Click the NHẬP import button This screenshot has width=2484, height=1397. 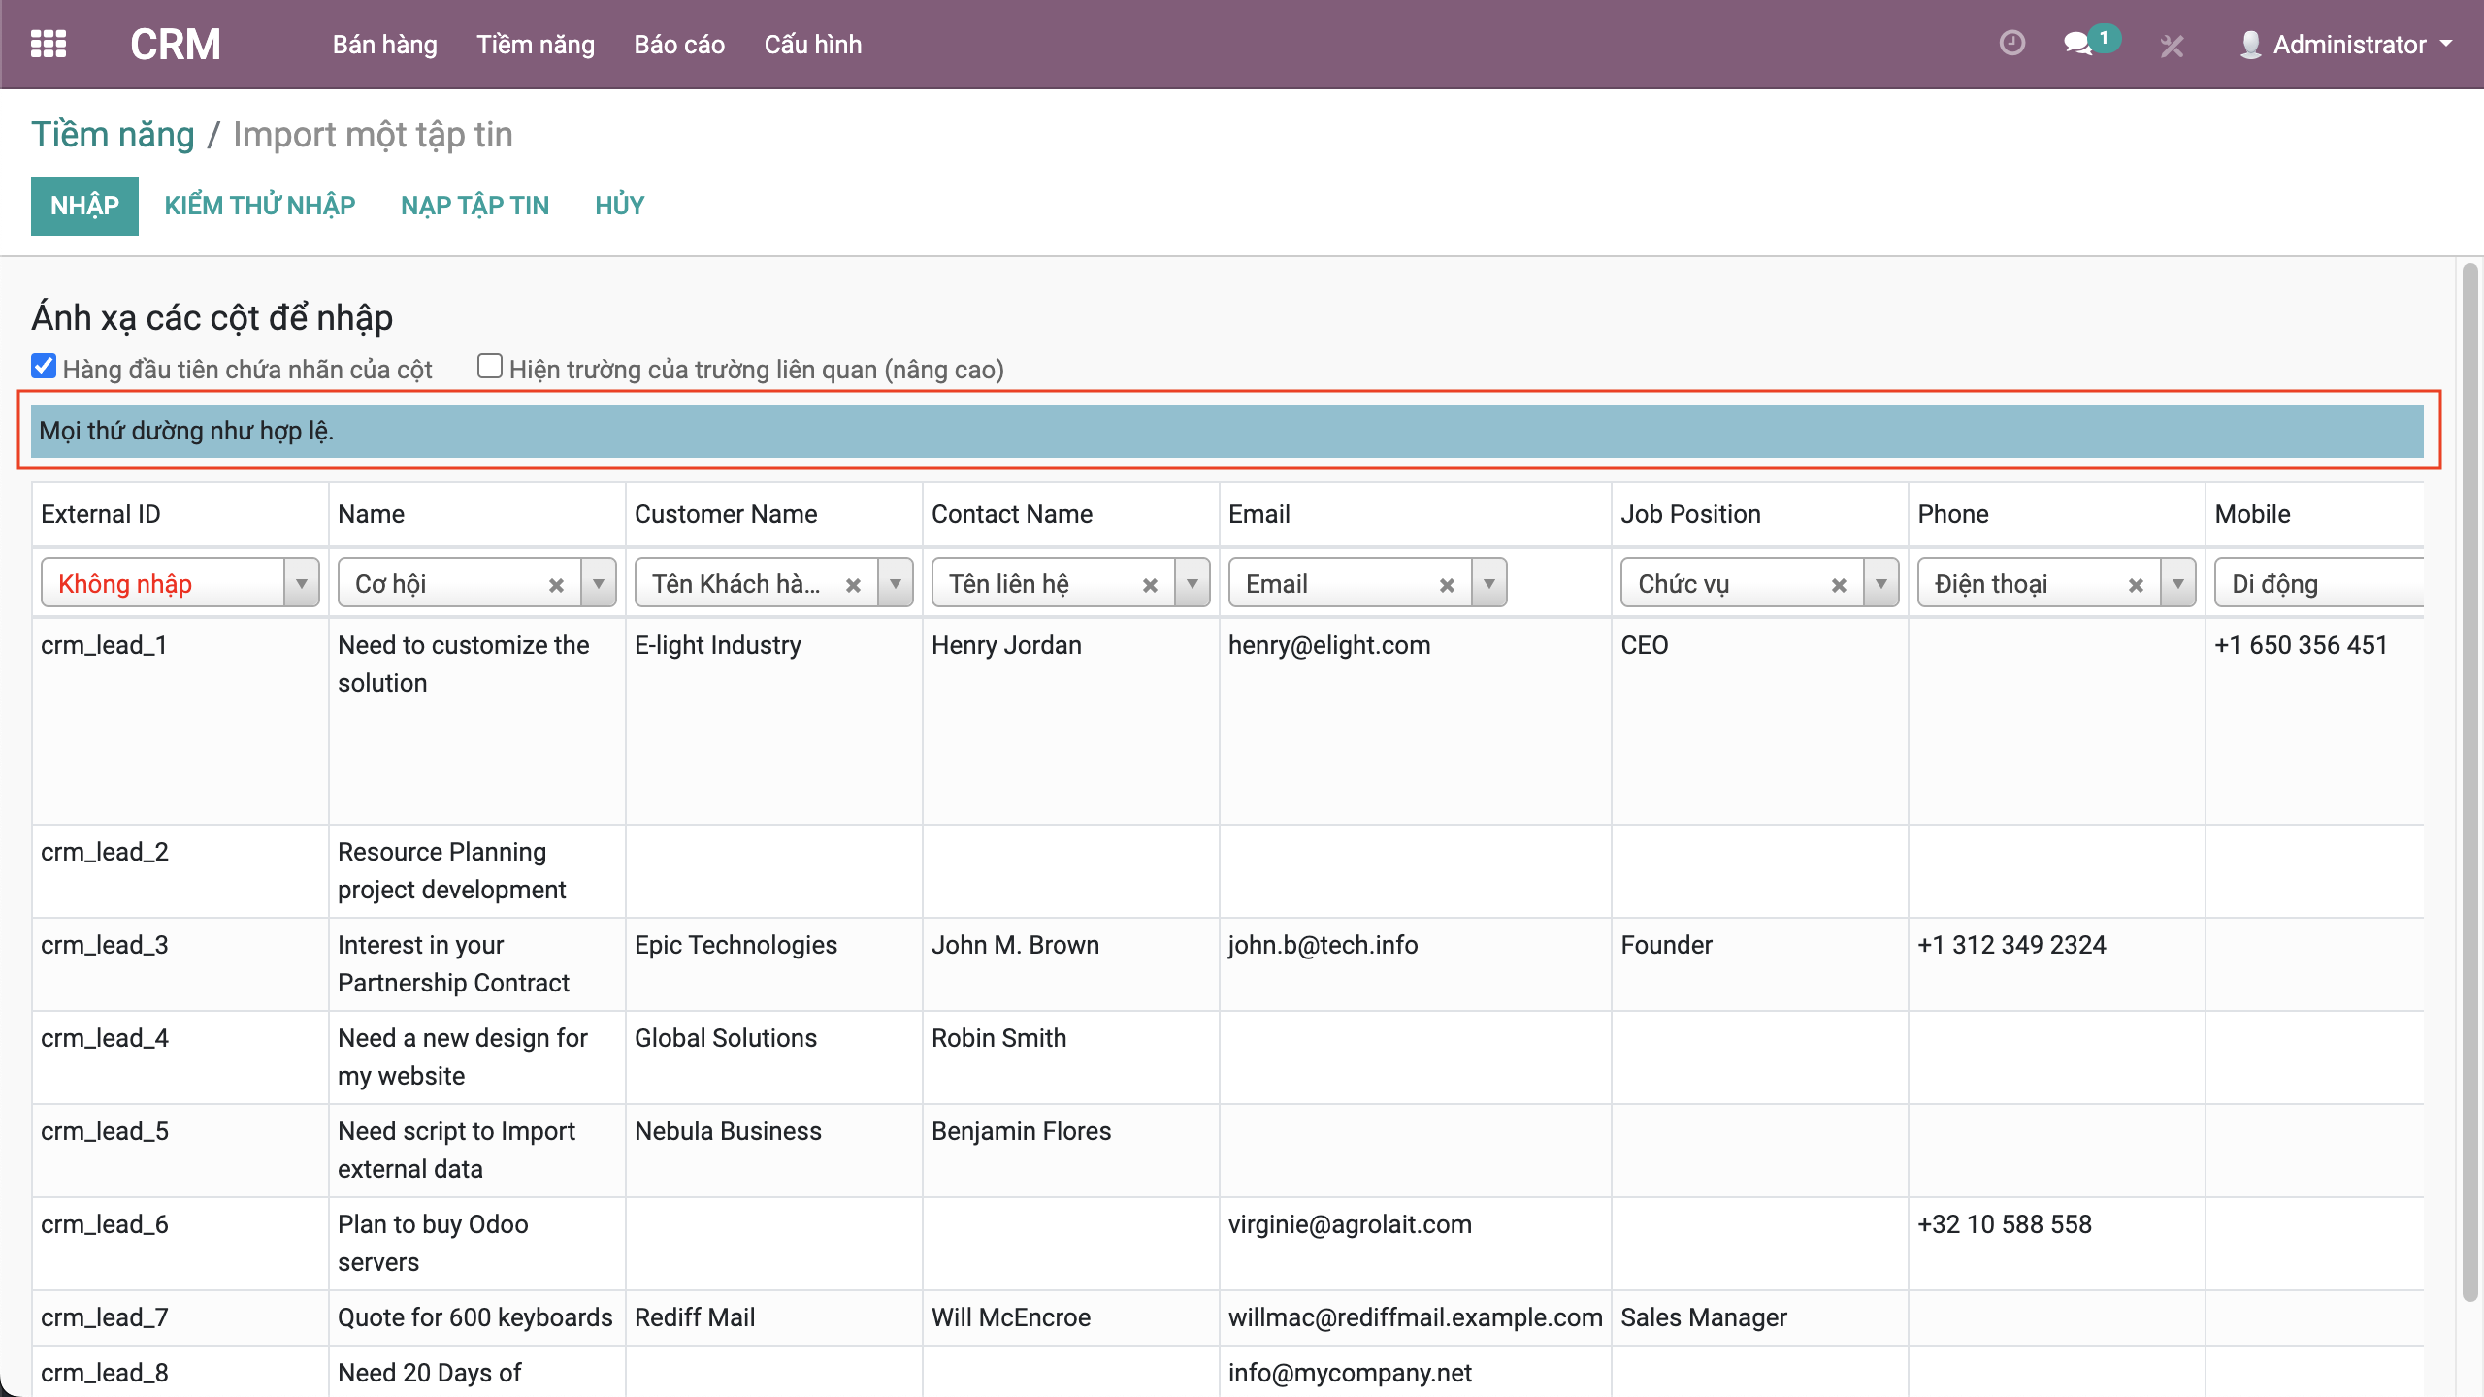pyautogui.click(x=84, y=206)
